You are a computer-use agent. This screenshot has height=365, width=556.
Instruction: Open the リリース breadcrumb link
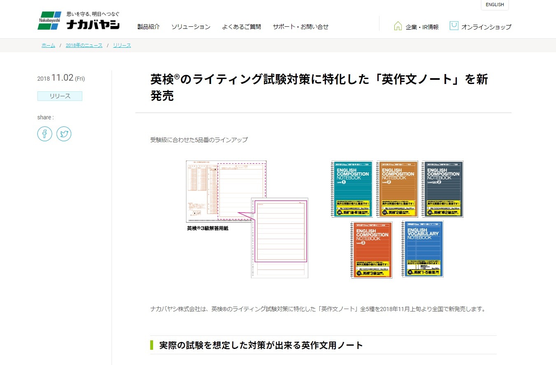(x=122, y=45)
